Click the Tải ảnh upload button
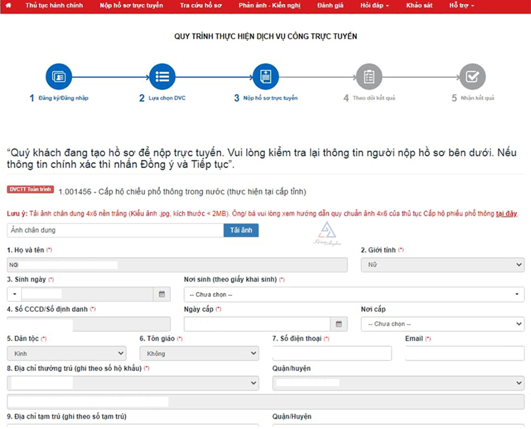The width and height of the screenshot is (531, 429). 241,230
